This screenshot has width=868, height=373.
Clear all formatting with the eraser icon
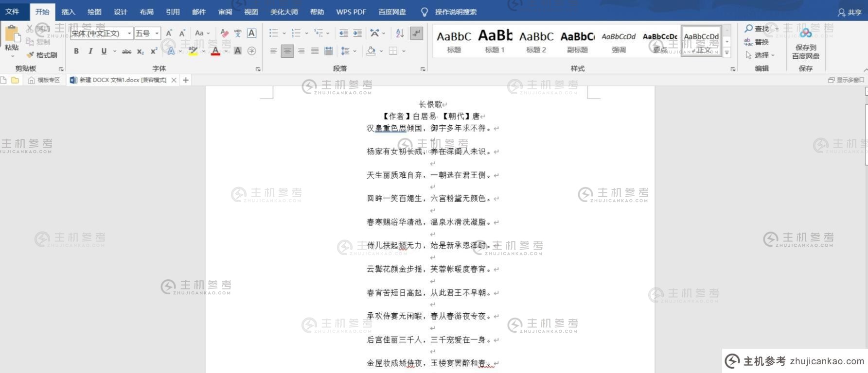224,33
